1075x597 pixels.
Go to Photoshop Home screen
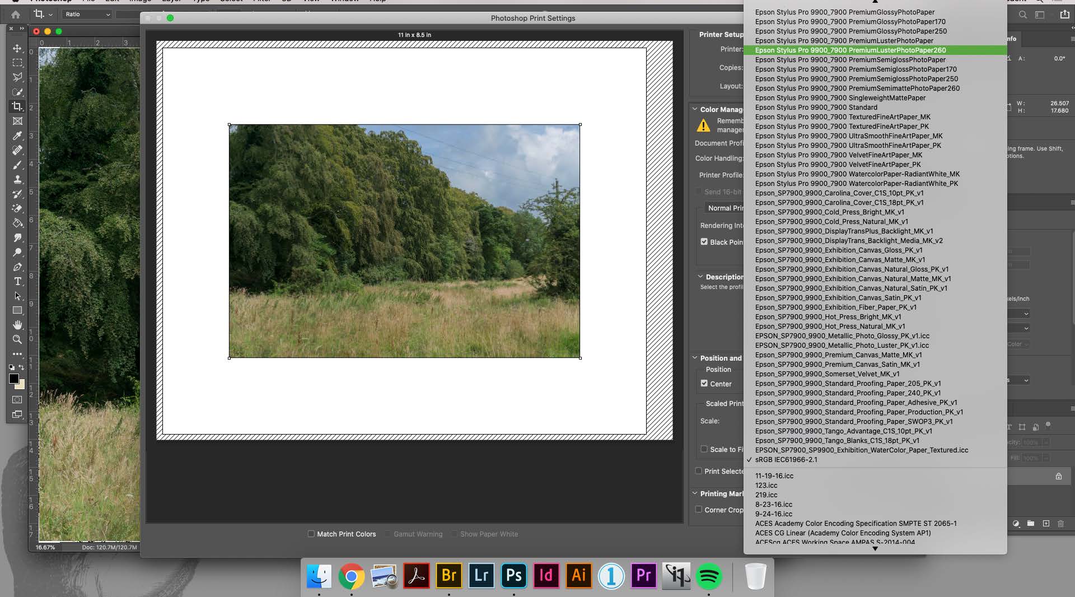click(x=16, y=15)
